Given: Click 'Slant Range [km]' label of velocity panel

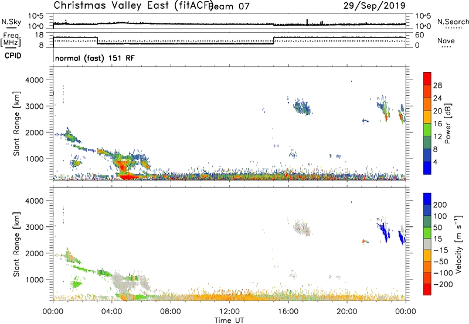Looking at the screenshot, I should [x=16, y=244].
